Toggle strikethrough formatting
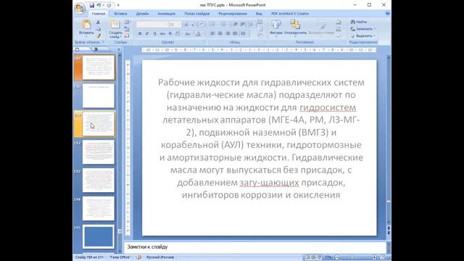Screen dimensions: 464x261 tap(162, 34)
